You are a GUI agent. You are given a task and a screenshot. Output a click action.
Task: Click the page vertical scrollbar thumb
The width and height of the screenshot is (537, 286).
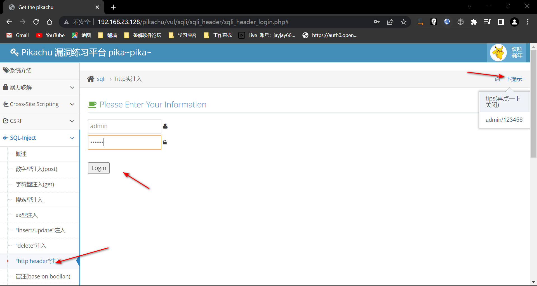(533, 104)
